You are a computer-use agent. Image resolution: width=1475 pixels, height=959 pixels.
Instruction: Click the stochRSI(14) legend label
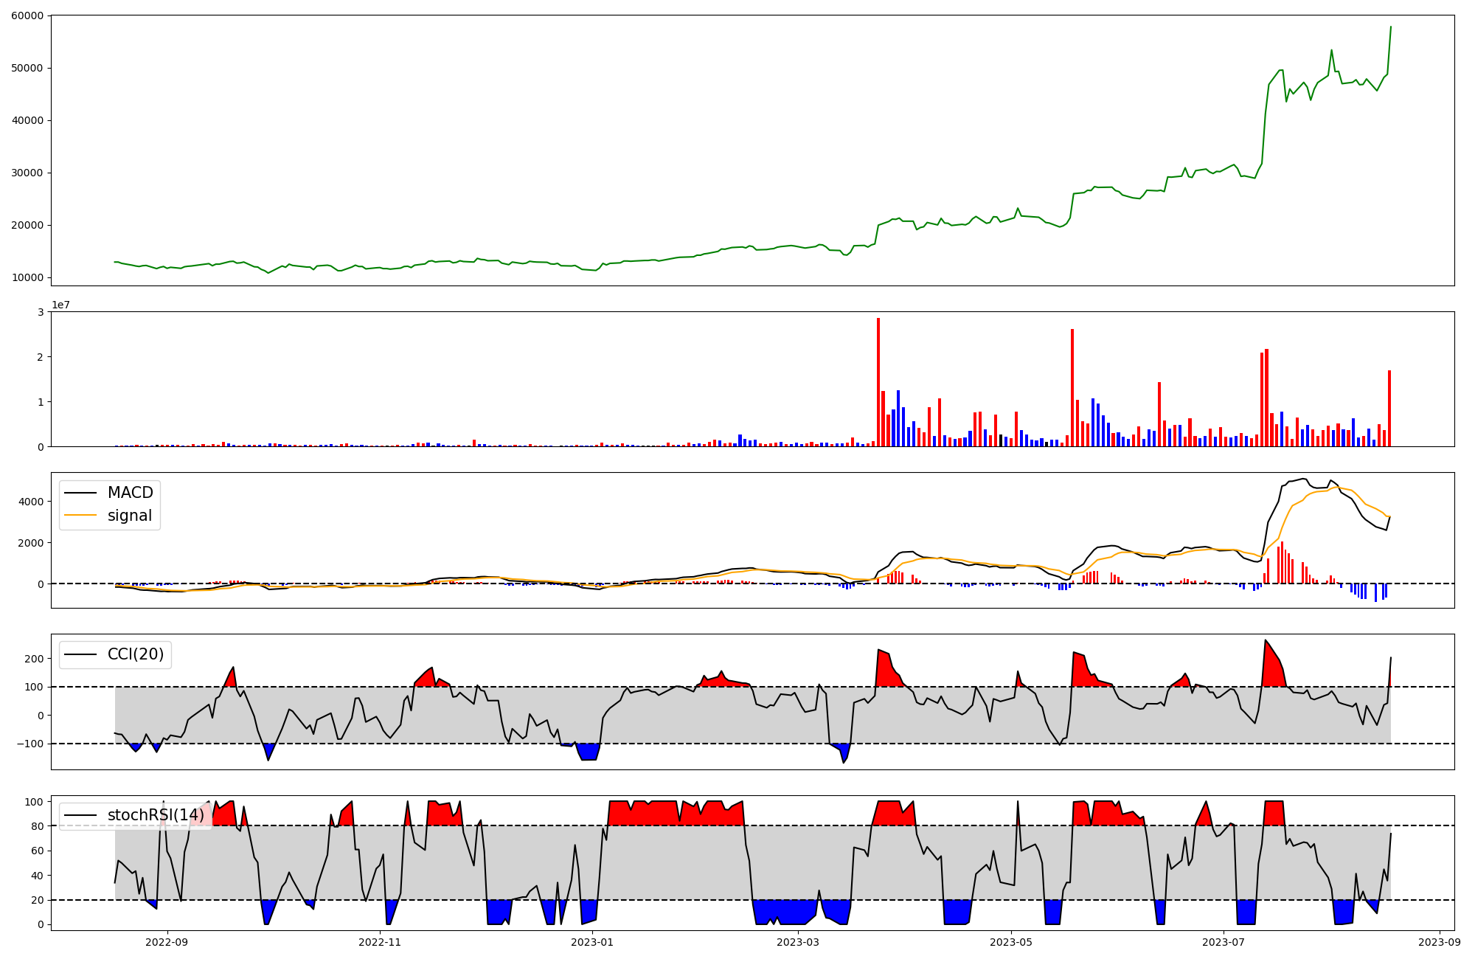coord(155,815)
